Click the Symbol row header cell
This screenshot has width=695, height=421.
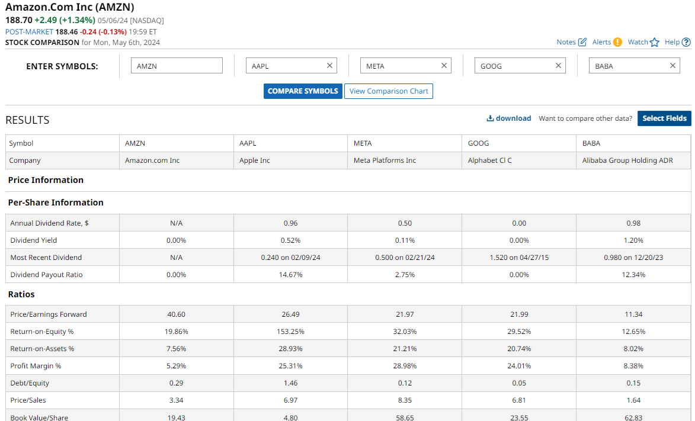(62, 143)
